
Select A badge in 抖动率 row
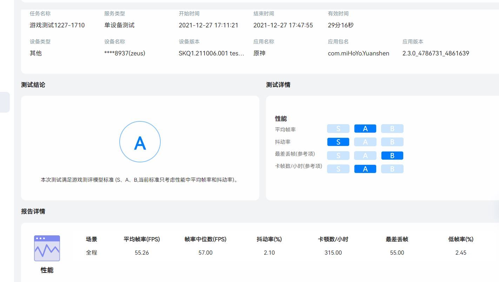365,142
